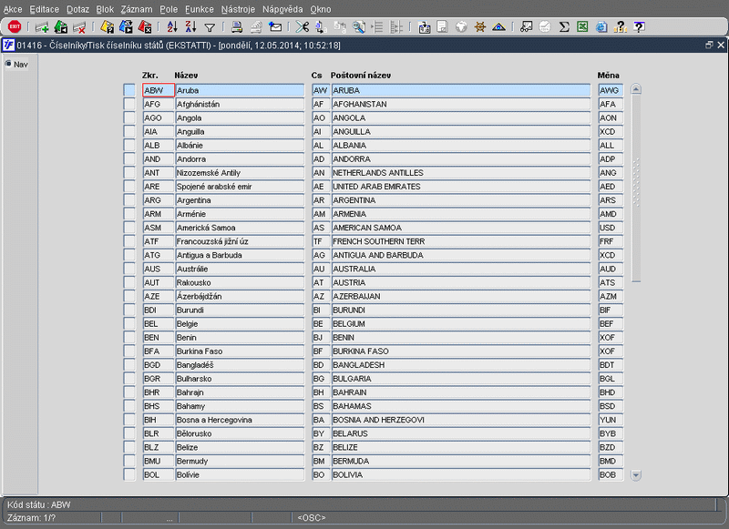Click the BURKINA FASO postal name field
Viewport: 729px width, 529px height.
point(461,351)
